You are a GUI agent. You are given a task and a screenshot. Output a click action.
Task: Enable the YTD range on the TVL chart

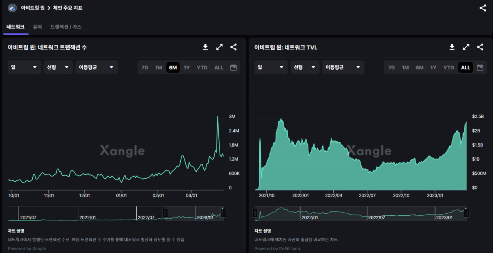tap(448, 67)
